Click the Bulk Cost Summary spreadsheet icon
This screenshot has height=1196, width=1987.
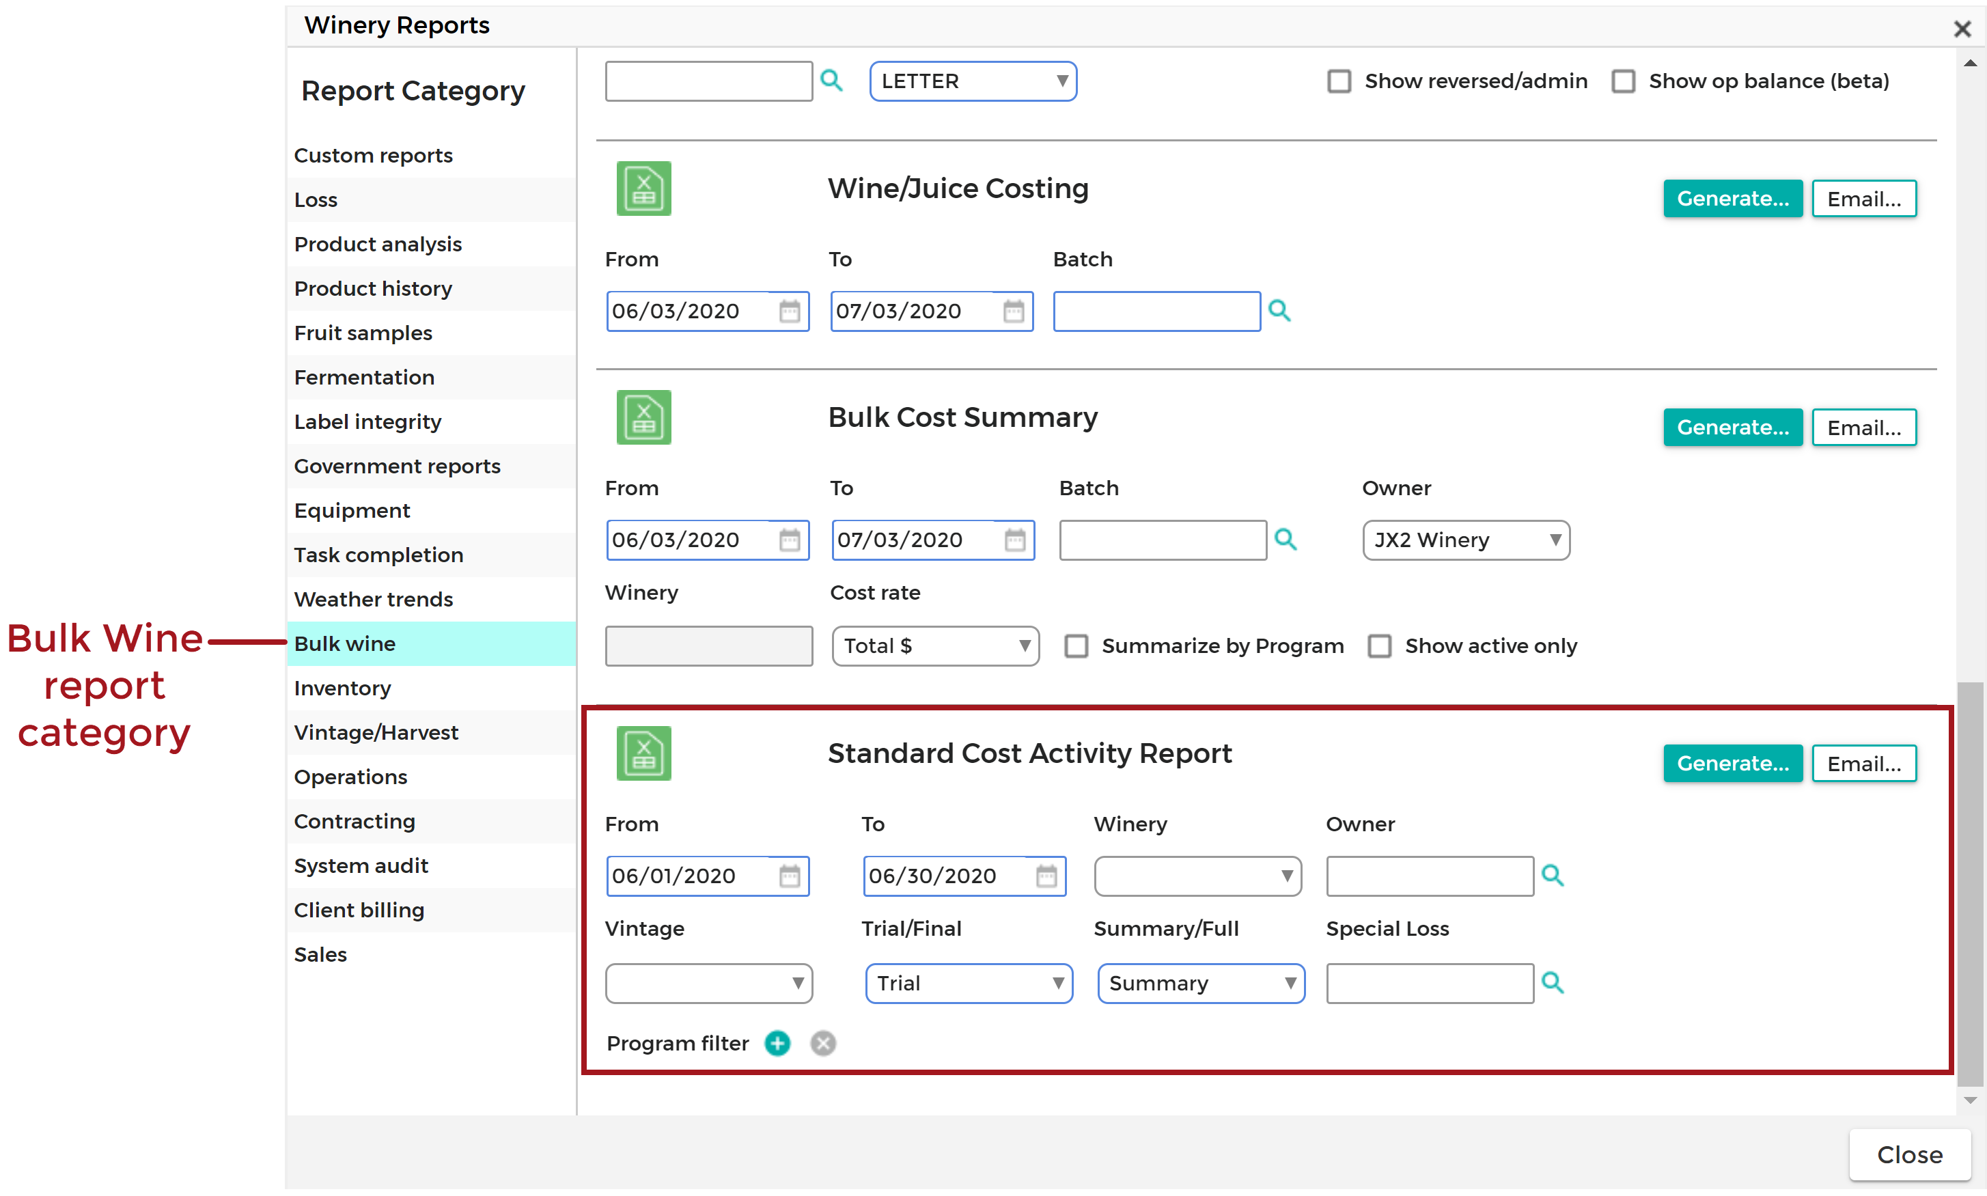644,417
